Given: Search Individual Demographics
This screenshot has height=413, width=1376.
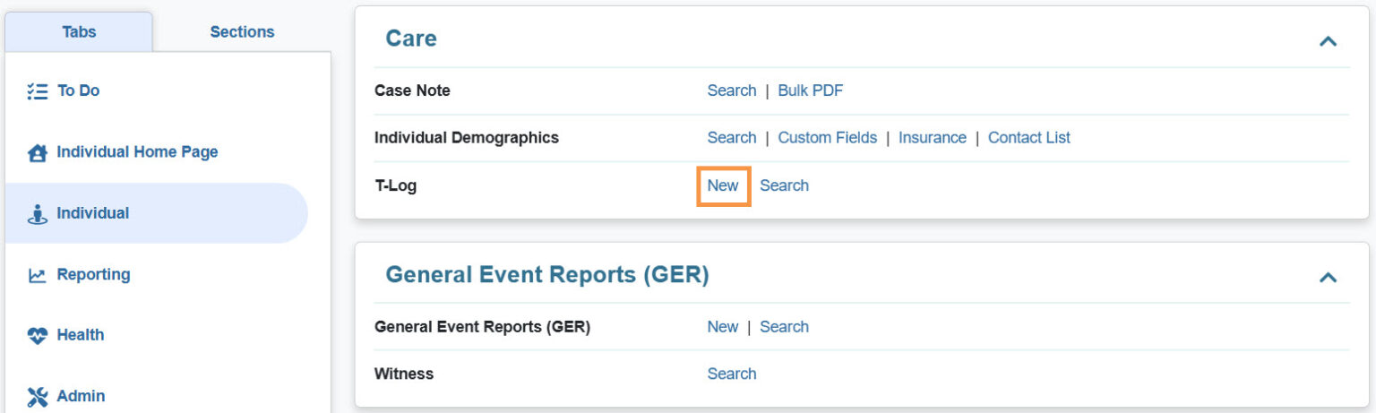Looking at the screenshot, I should [731, 138].
